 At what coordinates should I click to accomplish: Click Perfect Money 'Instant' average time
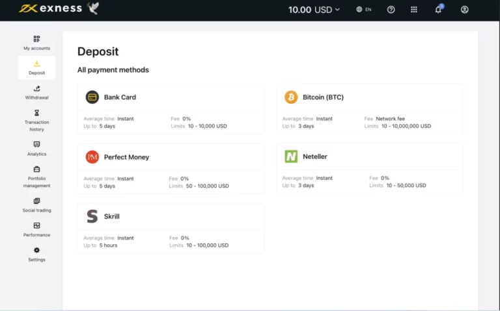[125, 179]
